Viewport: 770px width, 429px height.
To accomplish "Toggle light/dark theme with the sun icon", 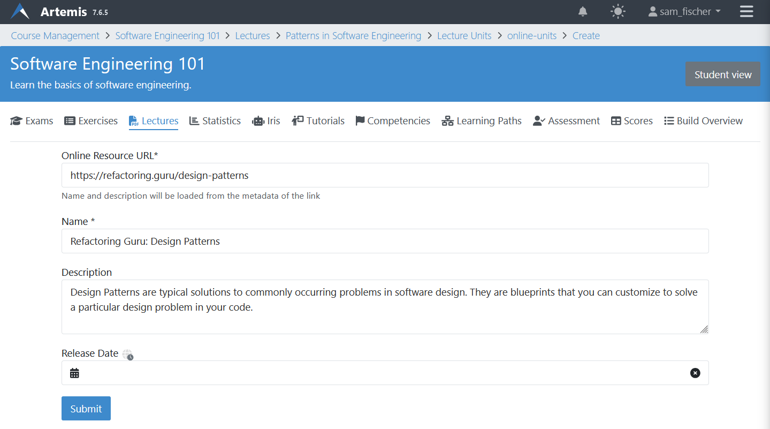I will 617,11.
